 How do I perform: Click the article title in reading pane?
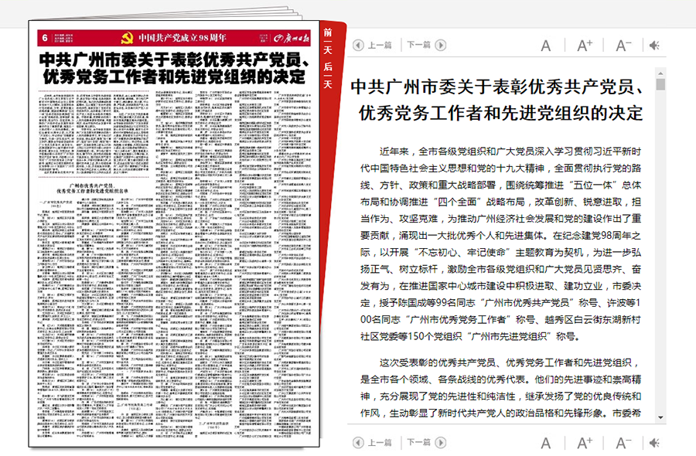[x=497, y=100]
